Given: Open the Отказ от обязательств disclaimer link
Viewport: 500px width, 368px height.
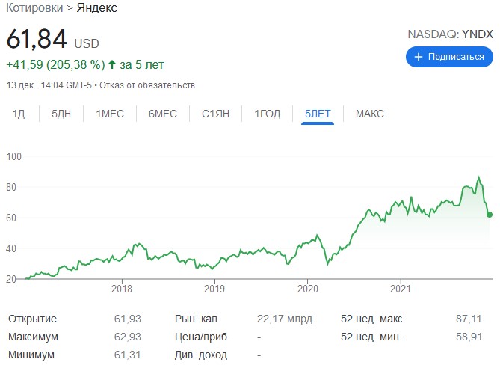Looking at the screenshot, I should click(147, 85).
